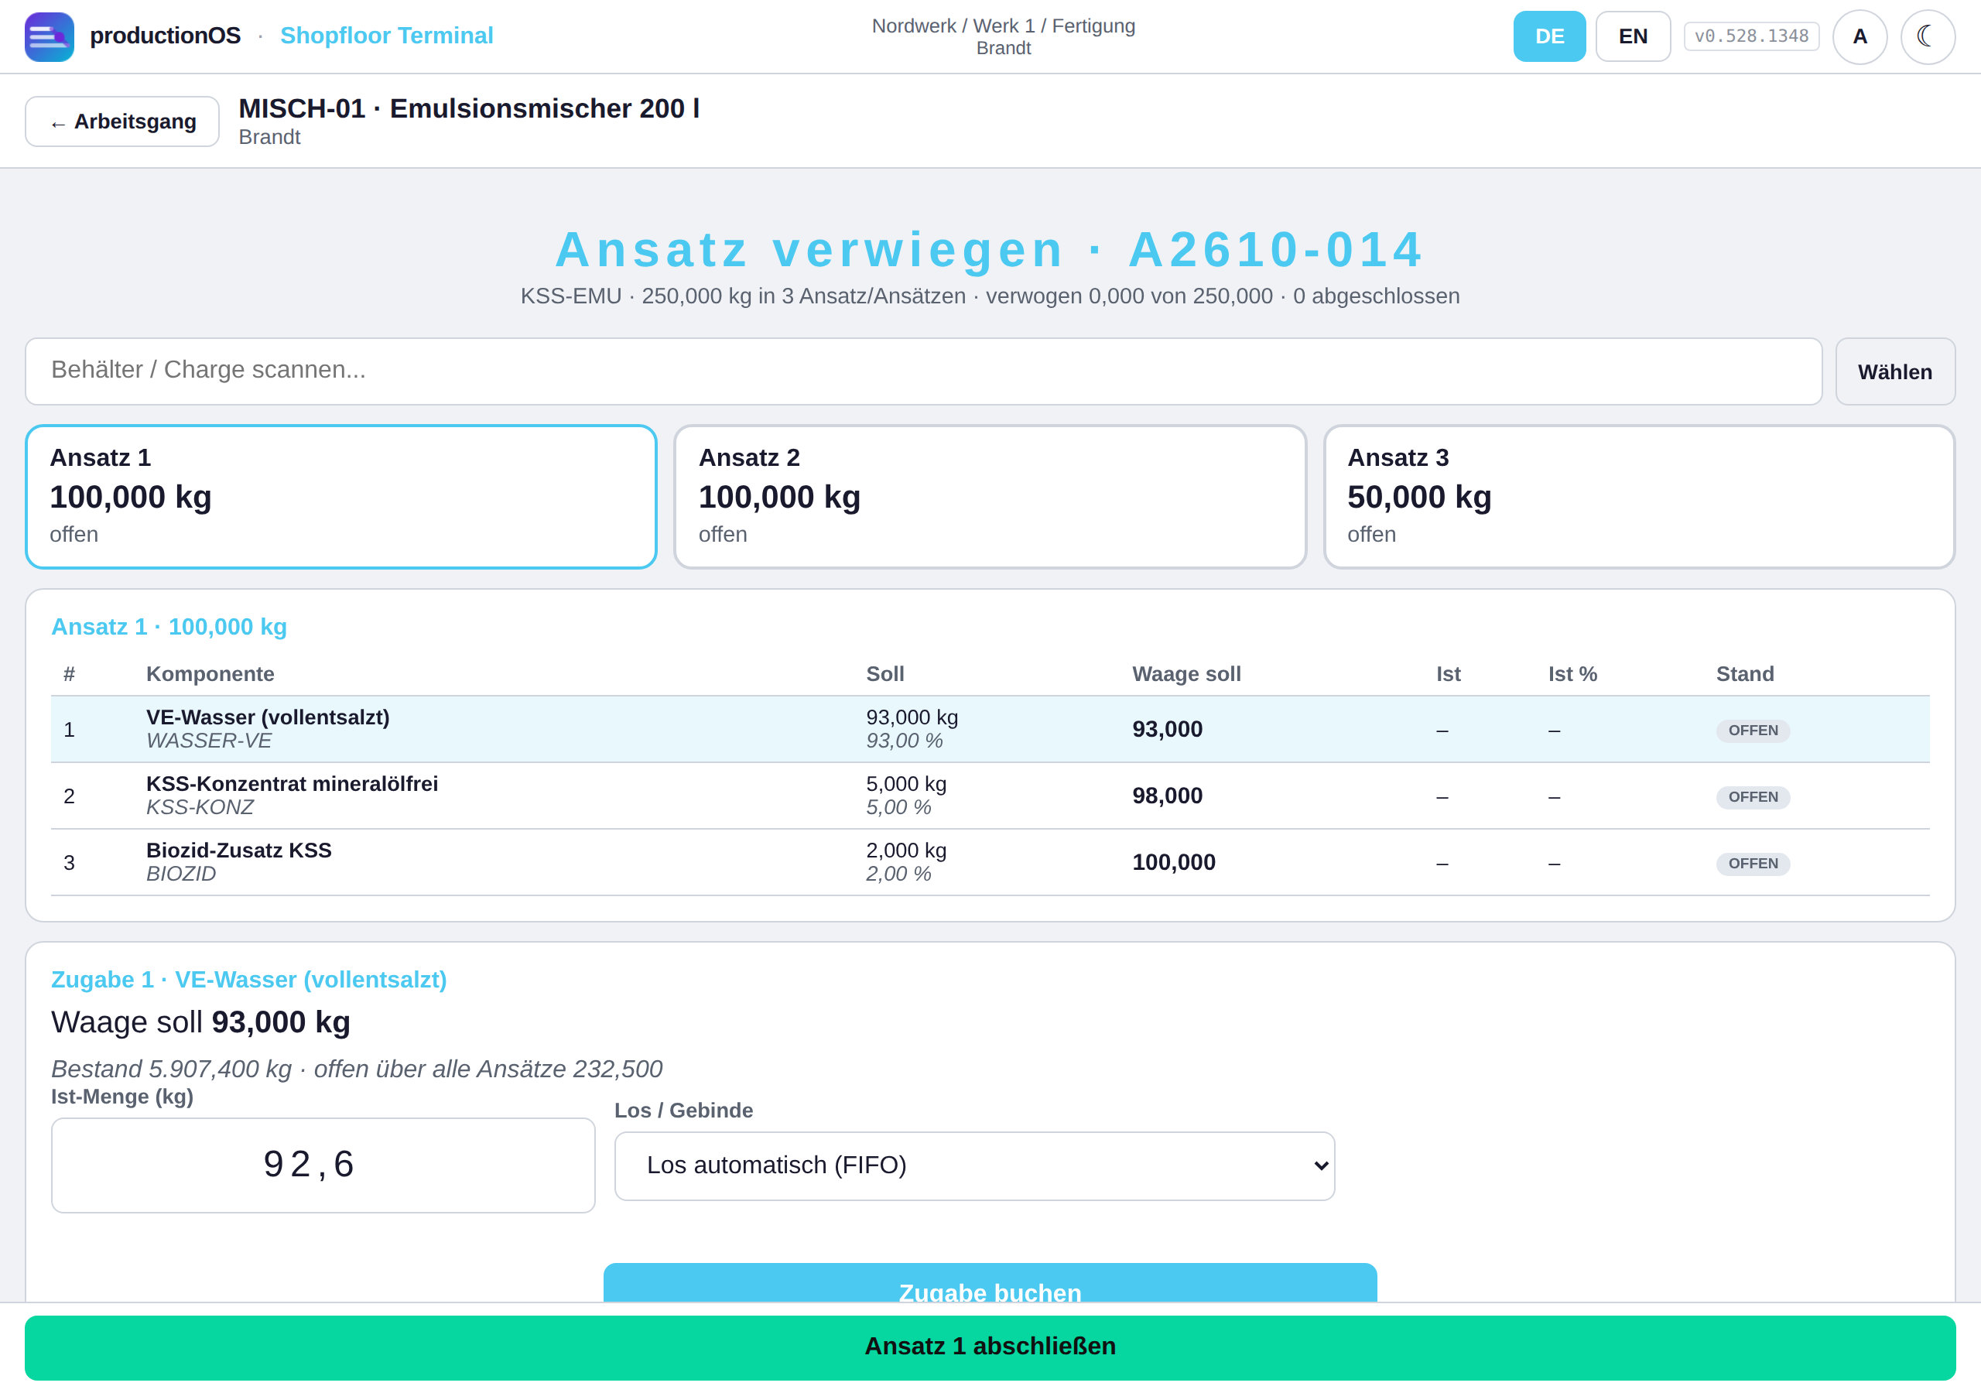Click the Ist % column header
The width and height of the screenshot is (1981, 1393).
coord(1572,674)
